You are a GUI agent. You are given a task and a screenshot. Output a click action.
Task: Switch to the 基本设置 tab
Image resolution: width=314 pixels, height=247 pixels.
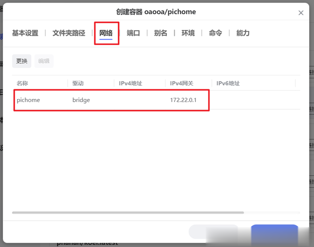coord(25,33)
